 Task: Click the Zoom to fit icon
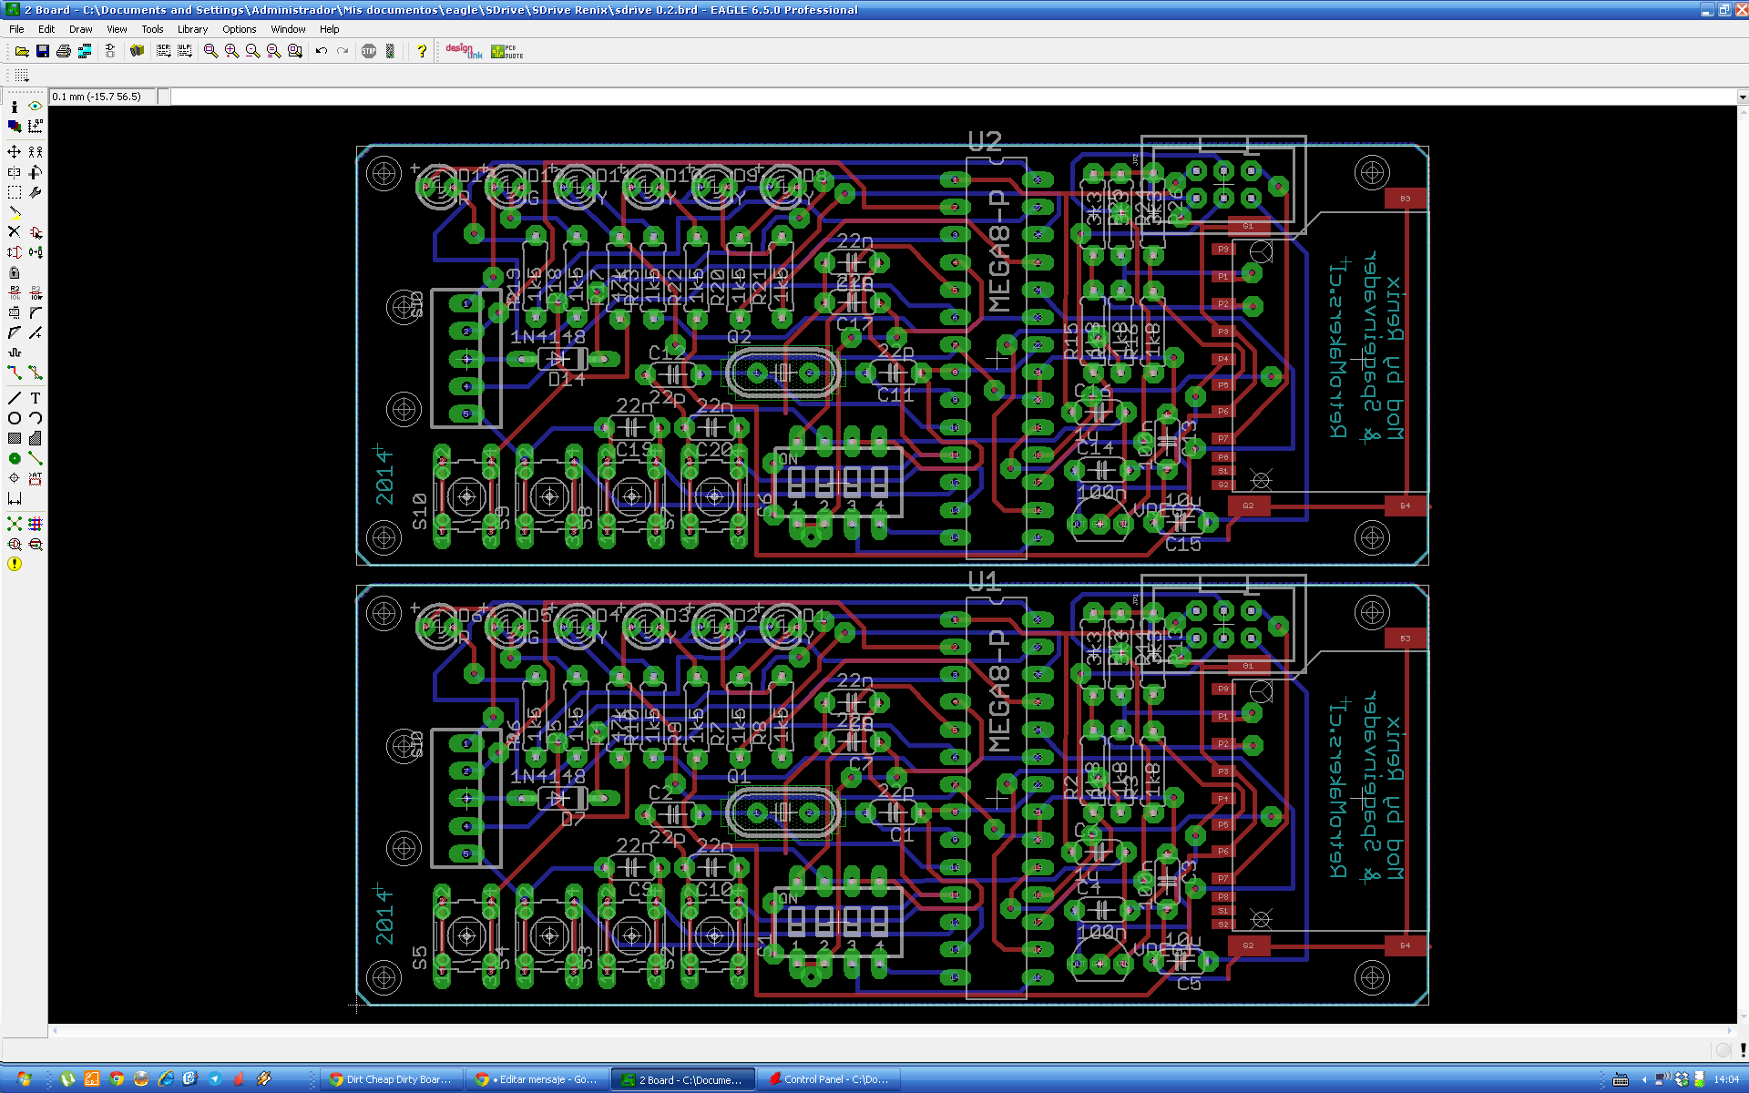point(210,51)
